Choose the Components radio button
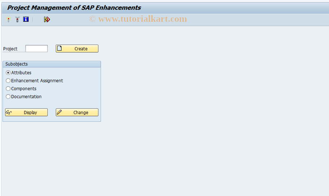The height and width of the screenshot is (196, 329). 8,89
